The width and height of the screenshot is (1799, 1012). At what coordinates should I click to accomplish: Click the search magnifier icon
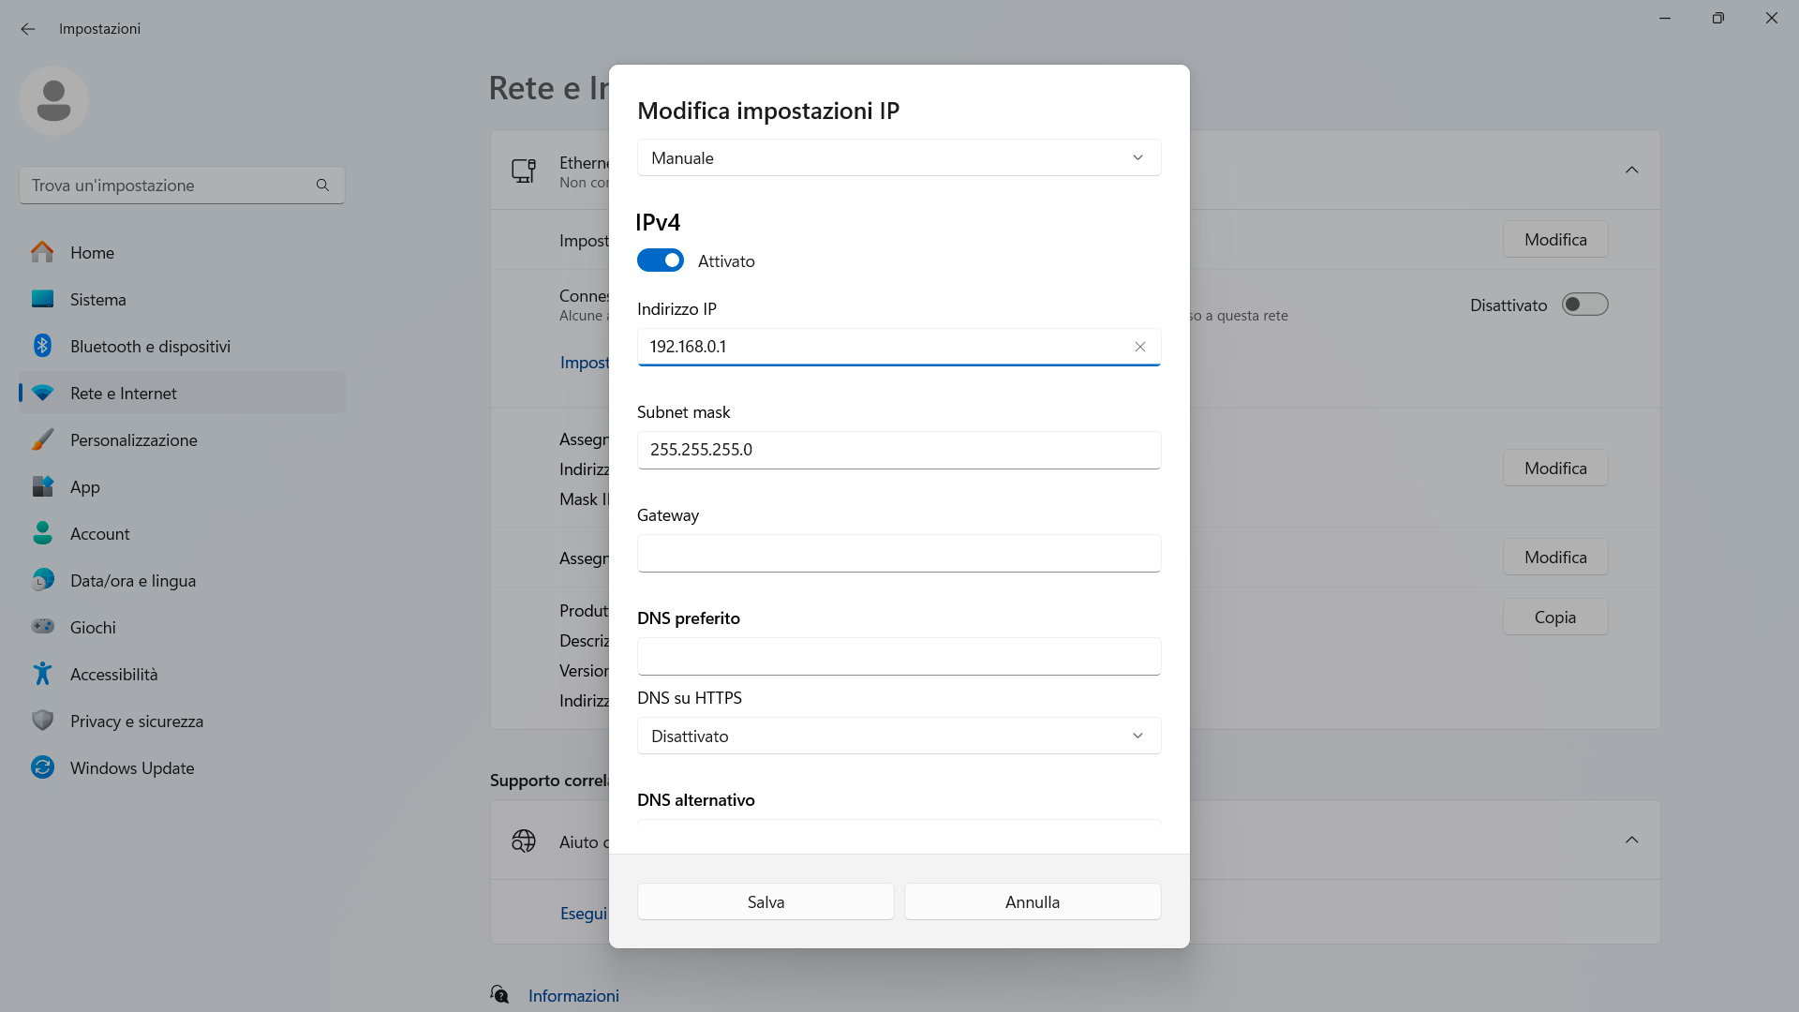tap(322, 186)
